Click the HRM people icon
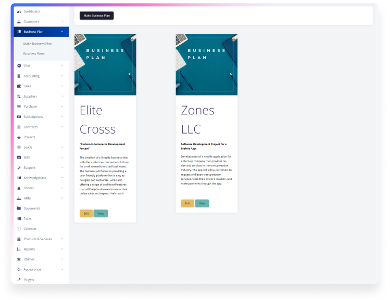The width and height of the screenshot is (389, 302). tap(19, 198)
